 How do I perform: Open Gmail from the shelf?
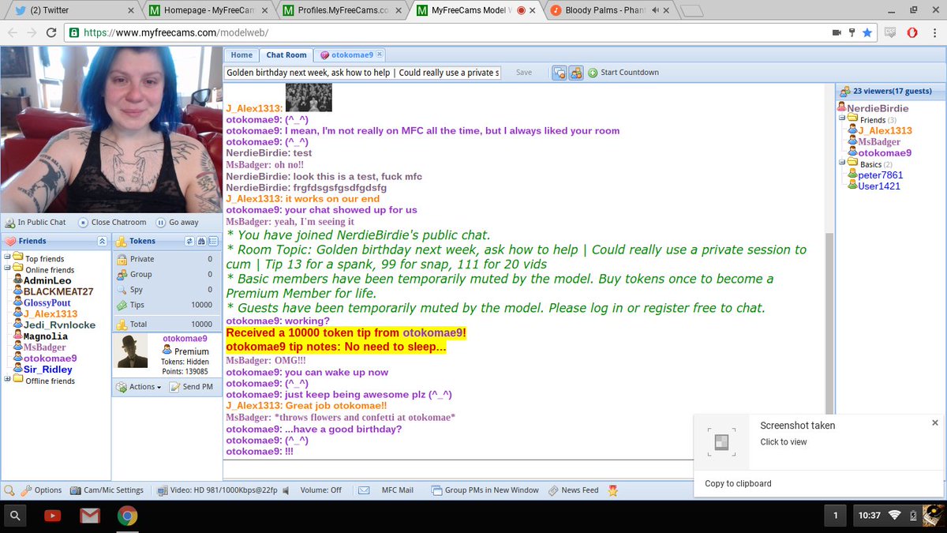click(x=90, y=516)
